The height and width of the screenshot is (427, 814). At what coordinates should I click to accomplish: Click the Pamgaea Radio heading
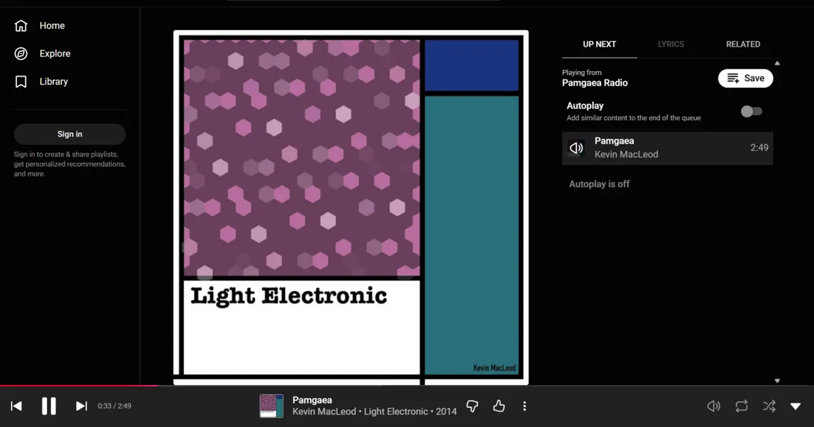(x=595, y=83)
